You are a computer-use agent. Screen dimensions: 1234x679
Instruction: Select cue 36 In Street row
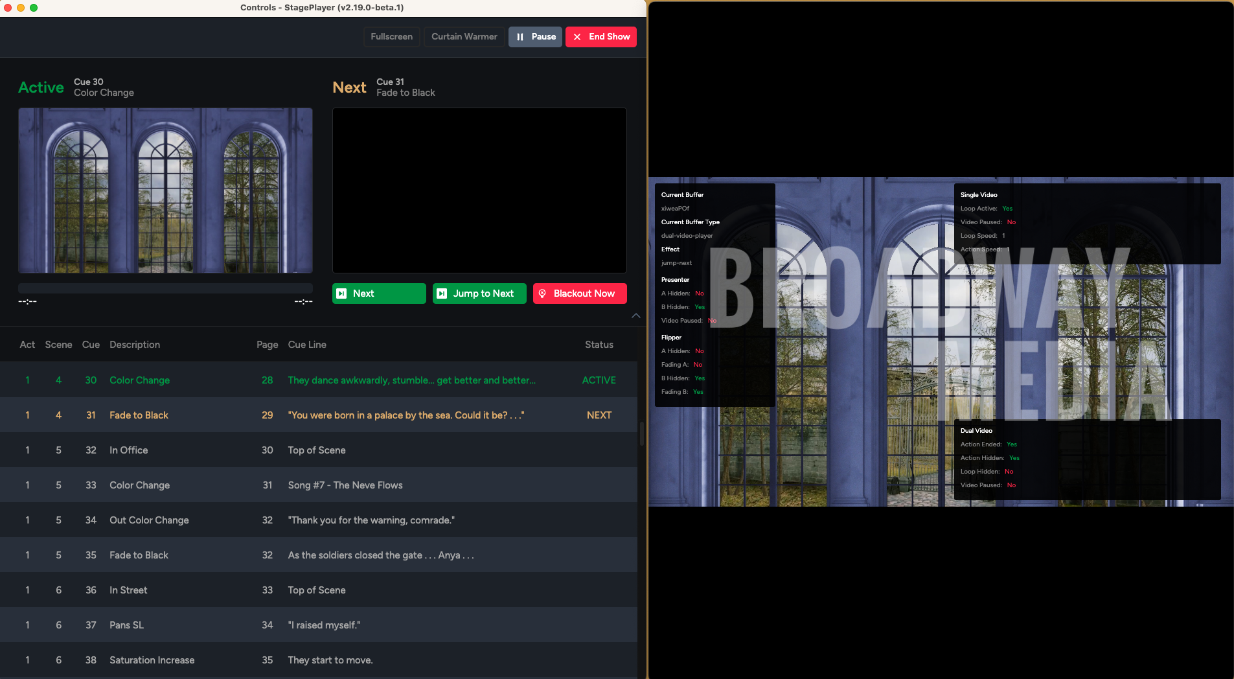319,590
